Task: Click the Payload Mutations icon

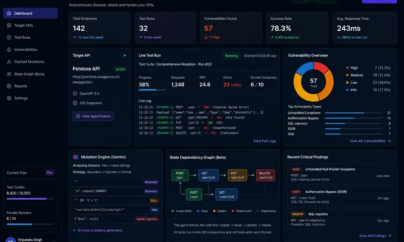Action: click(x=9, y=62)
